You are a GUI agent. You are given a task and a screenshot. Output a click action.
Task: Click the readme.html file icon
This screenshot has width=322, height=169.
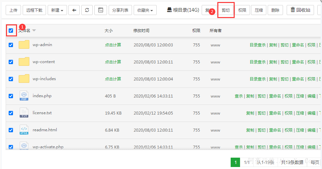click(x=24, y=130)
